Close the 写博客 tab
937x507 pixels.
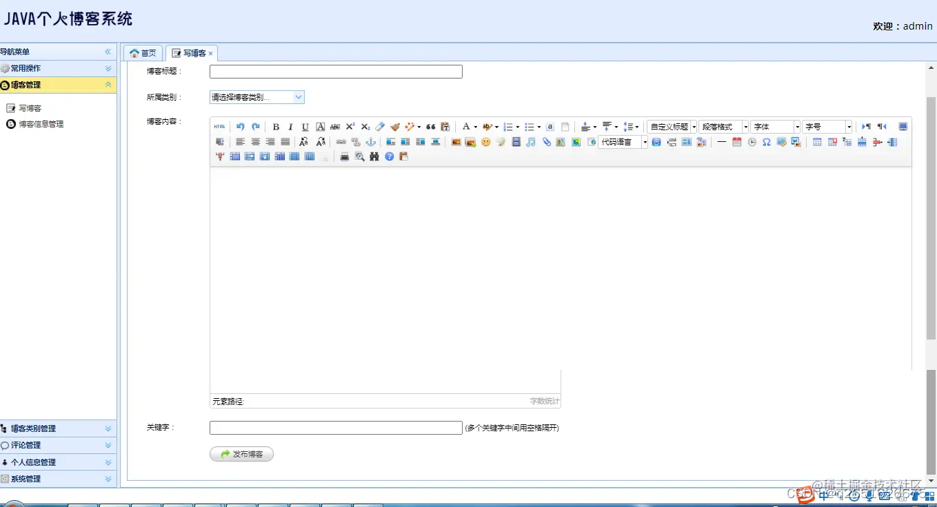tap(211, 53)
